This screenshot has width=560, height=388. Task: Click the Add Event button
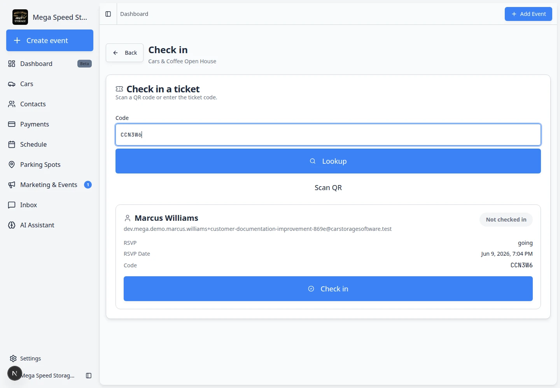528,14
